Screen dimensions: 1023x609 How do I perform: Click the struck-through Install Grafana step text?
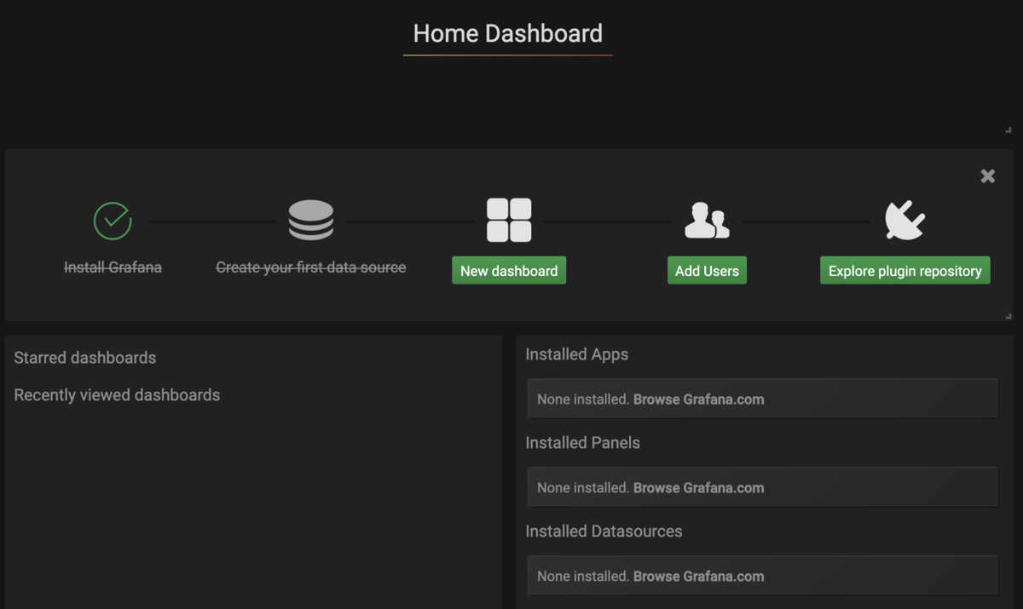point(113,267)
